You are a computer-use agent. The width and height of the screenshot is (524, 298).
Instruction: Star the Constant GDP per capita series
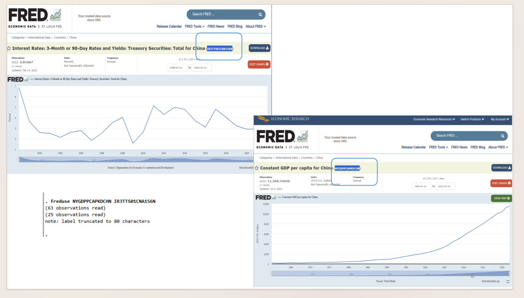[257, 168]
